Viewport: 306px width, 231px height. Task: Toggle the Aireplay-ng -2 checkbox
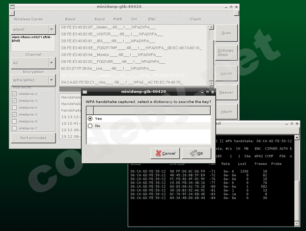tap(15, 94)
